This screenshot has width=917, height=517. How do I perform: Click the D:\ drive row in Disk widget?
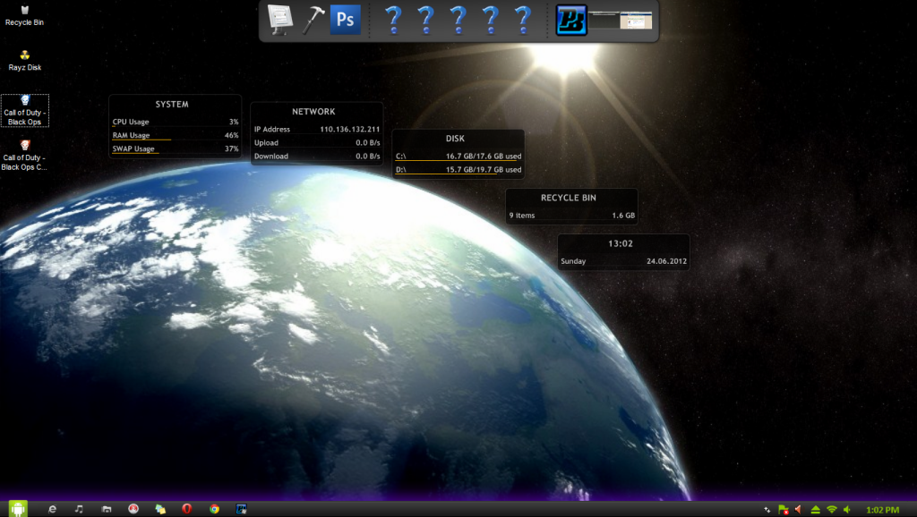(458, 170)
